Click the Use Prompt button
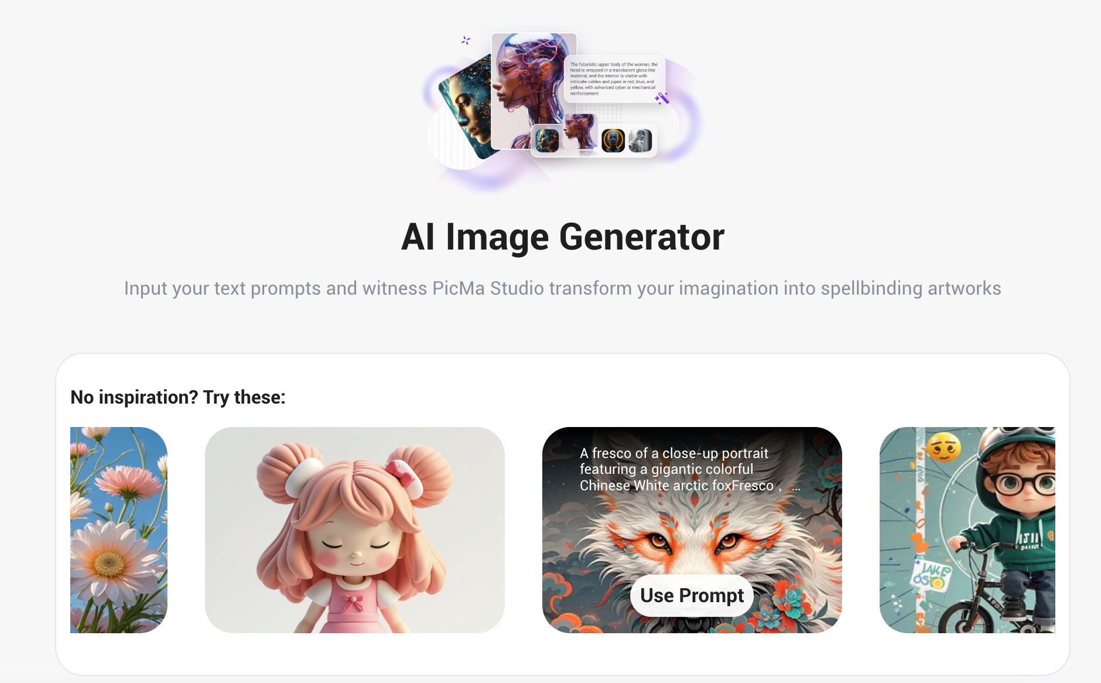Screen dimensions: 1101x683 (x=692, y=596)
